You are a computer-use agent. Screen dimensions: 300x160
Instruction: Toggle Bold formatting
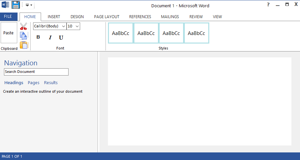point(38,37)
